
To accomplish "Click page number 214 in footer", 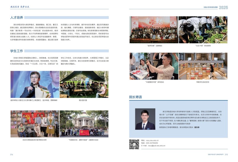I will click(x=12, y=155).
